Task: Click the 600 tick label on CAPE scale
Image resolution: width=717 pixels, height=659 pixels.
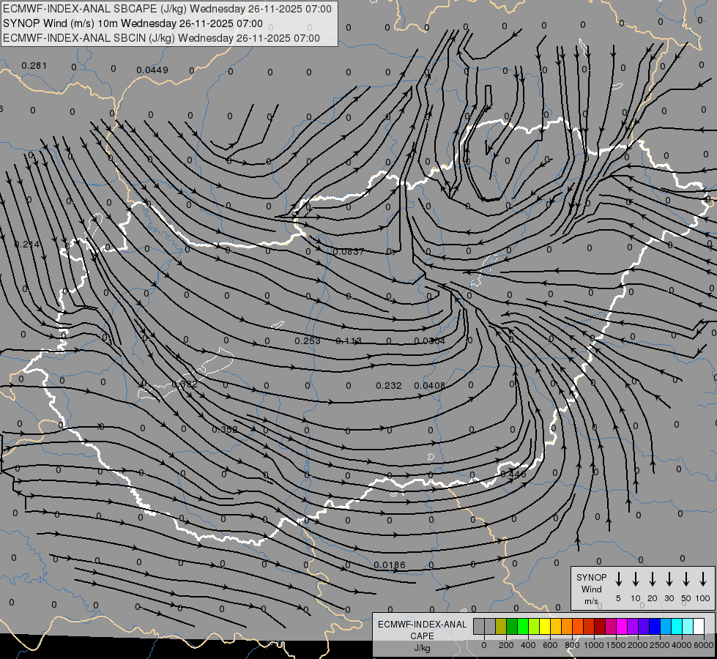Action: pos(550,645)
